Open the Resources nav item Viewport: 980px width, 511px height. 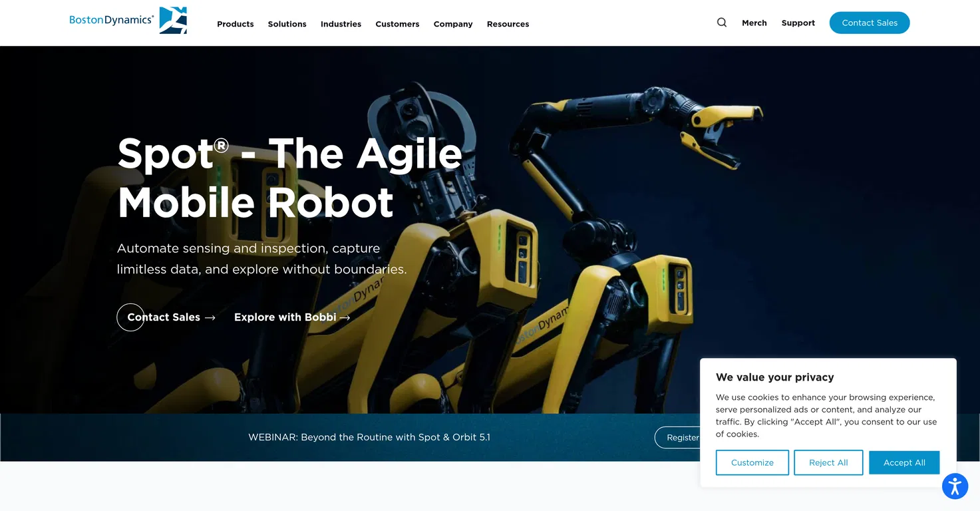point(508,24)
